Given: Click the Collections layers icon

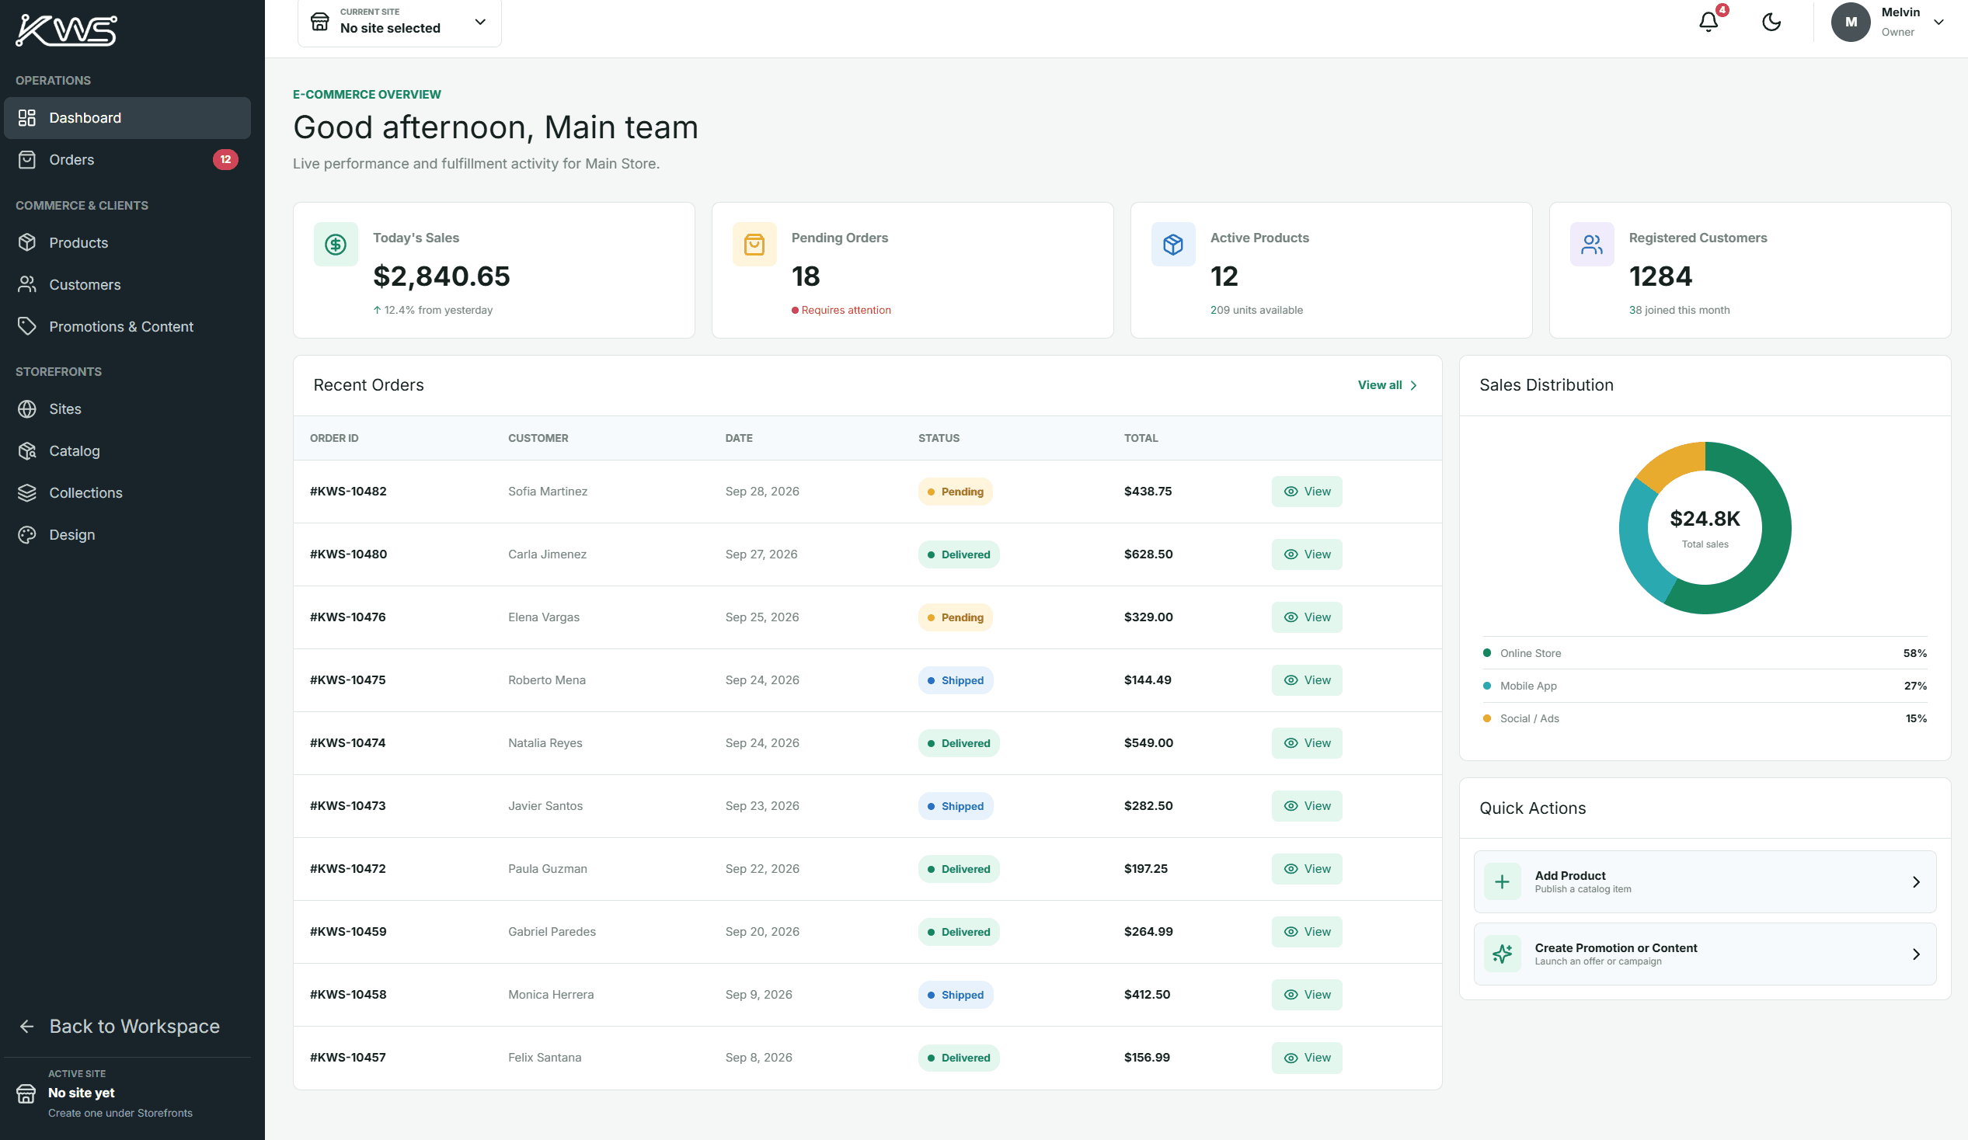Looking at the screenshot, I should (x=27, y=492).
